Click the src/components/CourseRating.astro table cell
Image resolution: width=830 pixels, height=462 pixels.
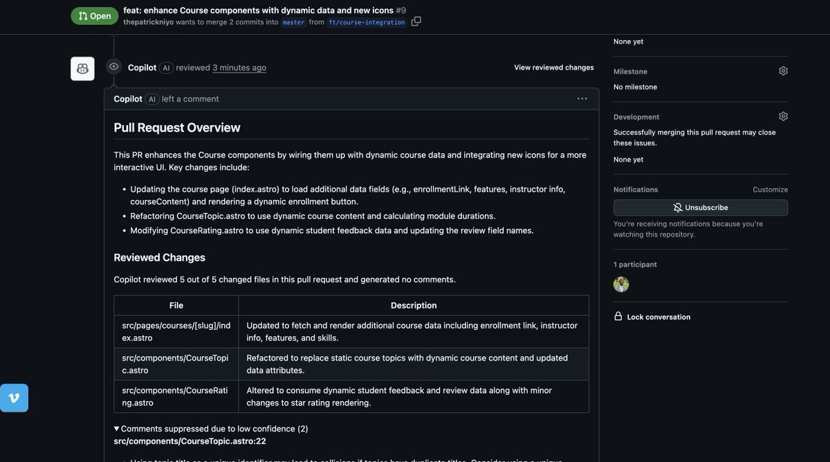[176, 396]
